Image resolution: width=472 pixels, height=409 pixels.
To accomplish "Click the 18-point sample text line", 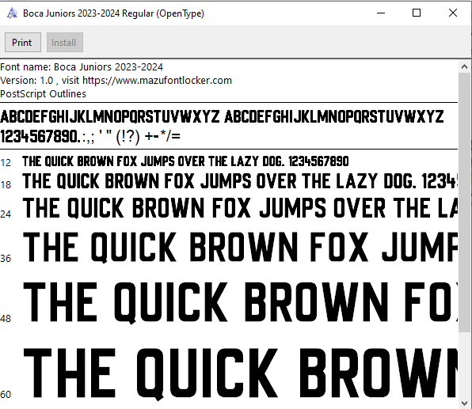I will point(240,181).
